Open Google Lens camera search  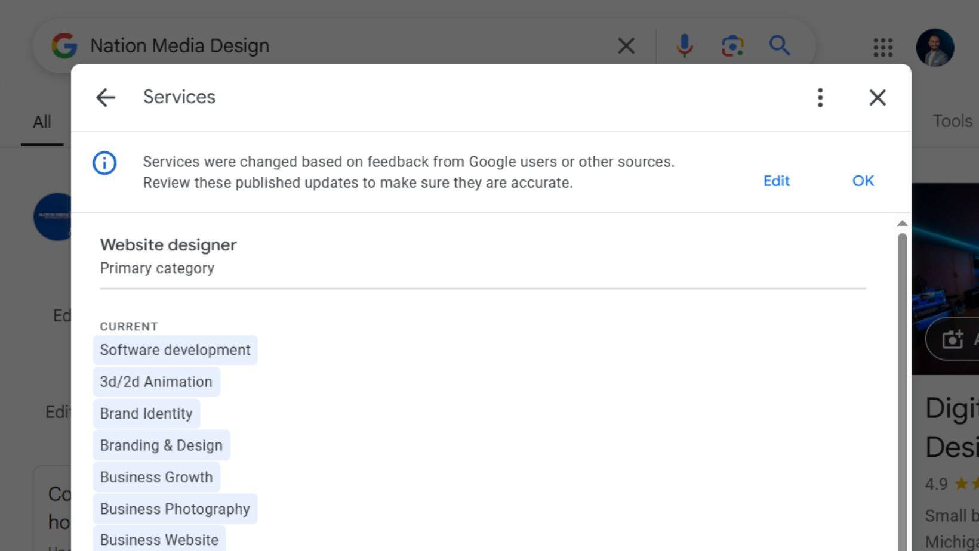point(733,45)
